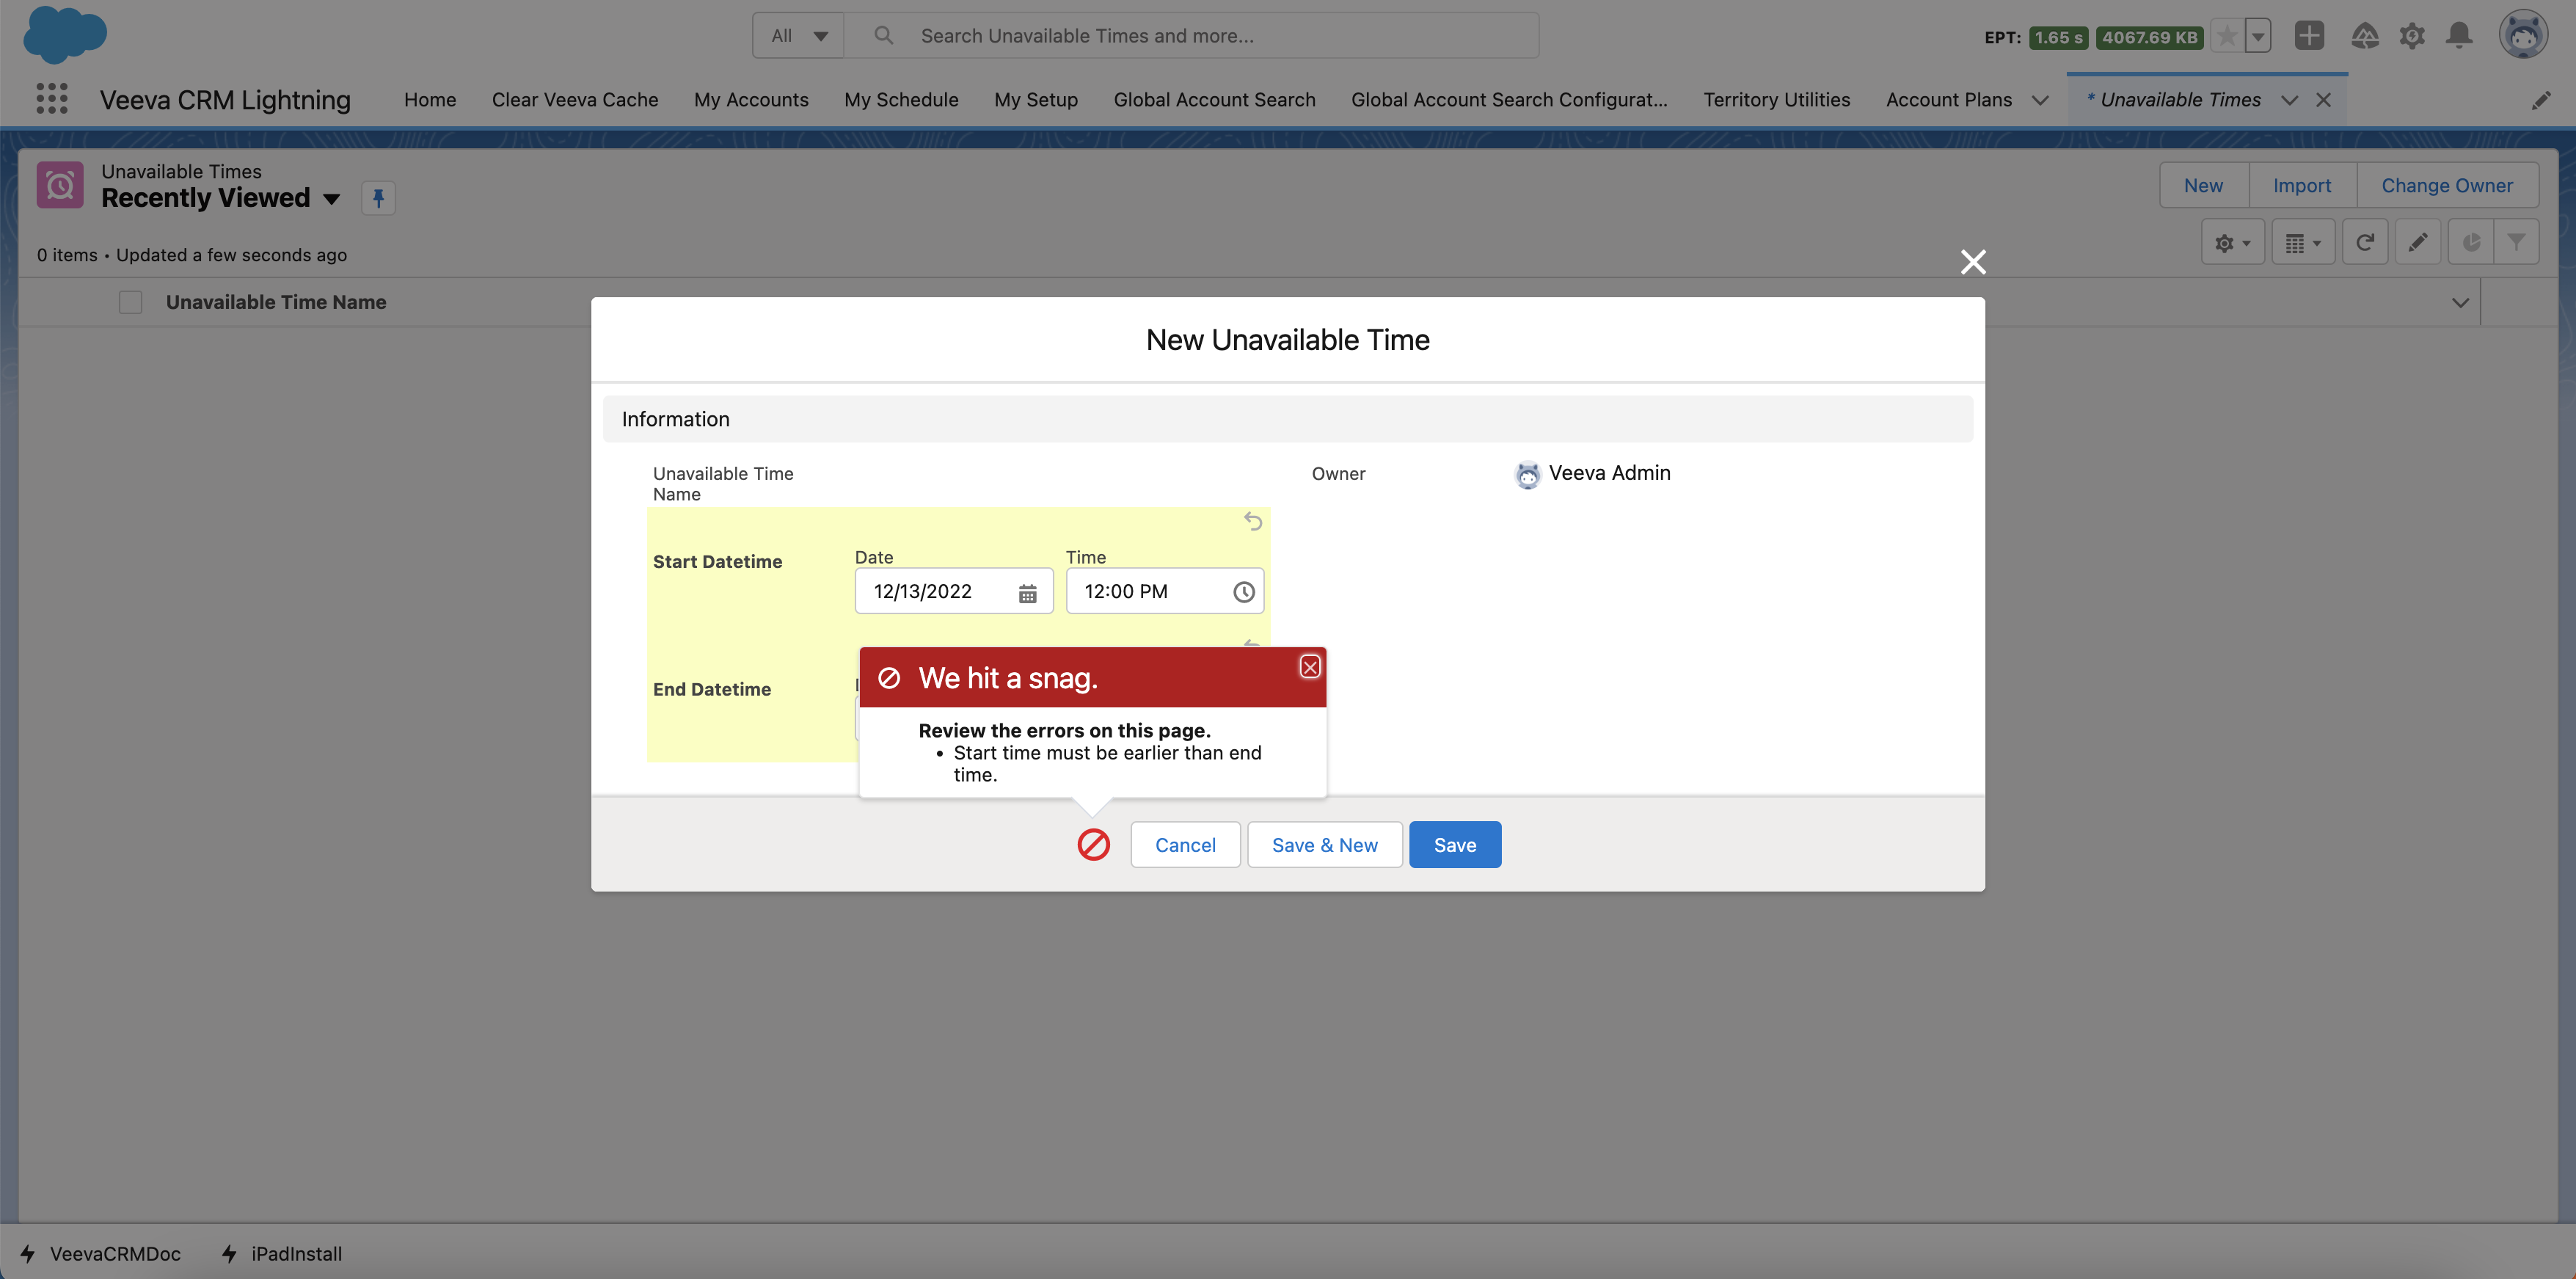Dismiss the 'We hit a snag' popup
Viewport: 2576px width, 1279px height.
[x=1309, y=667]
